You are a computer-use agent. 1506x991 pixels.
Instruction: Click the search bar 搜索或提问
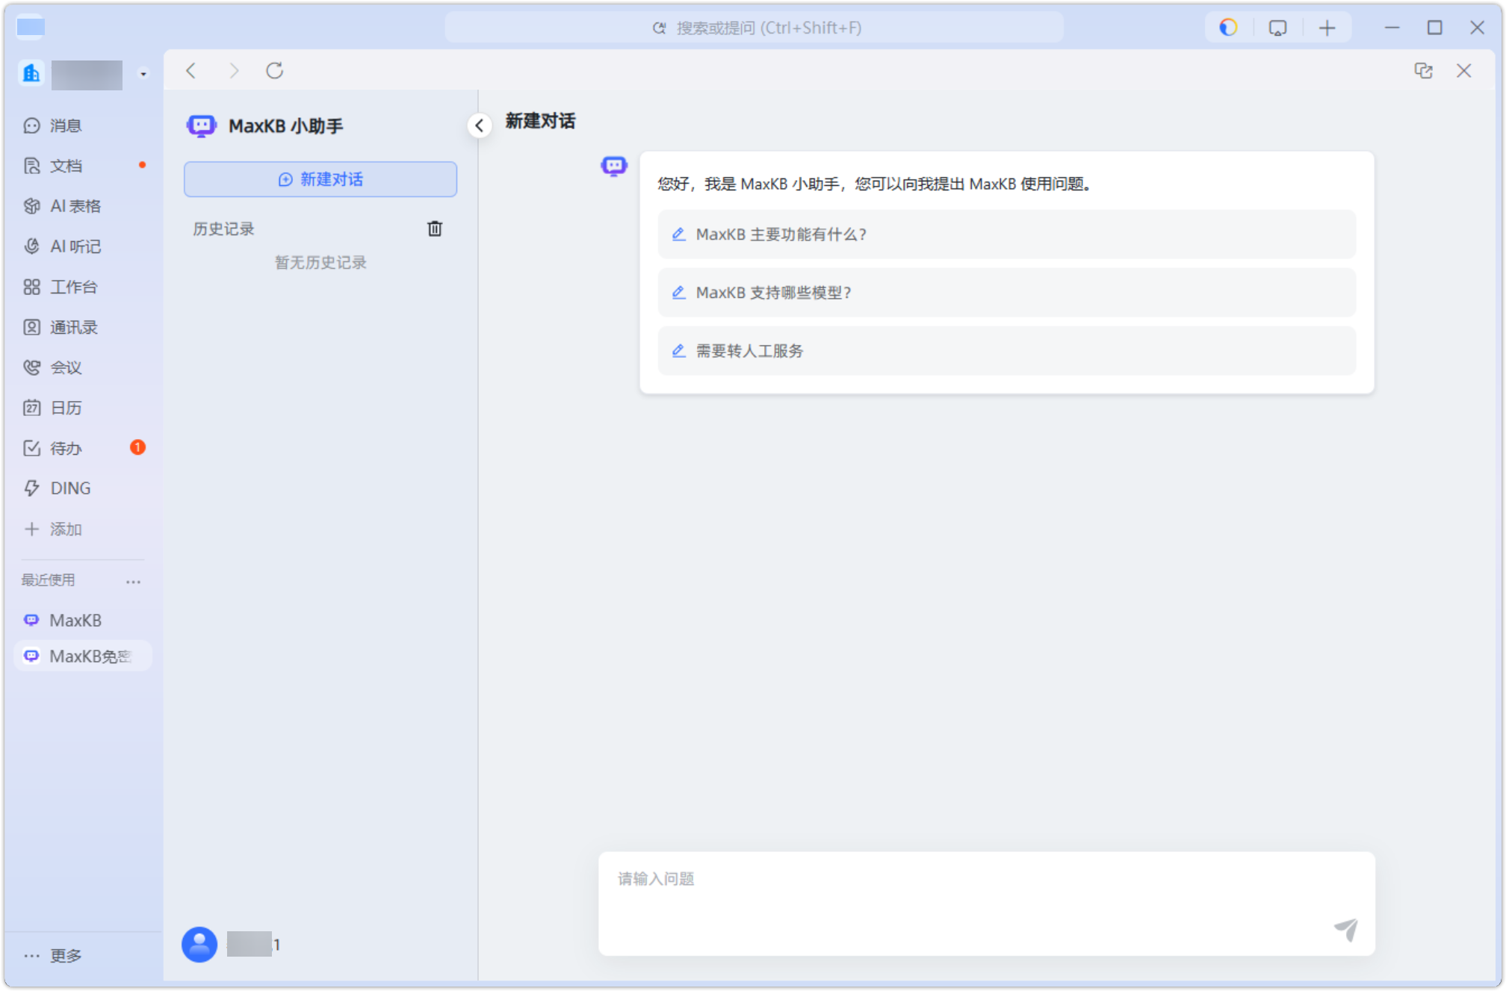754,28
